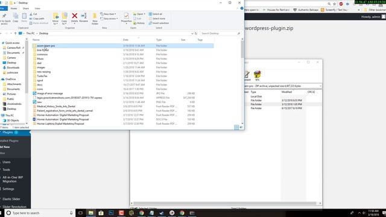Click the Paste shortcut command
Viewport: 386px width, 217px height.
39,23
